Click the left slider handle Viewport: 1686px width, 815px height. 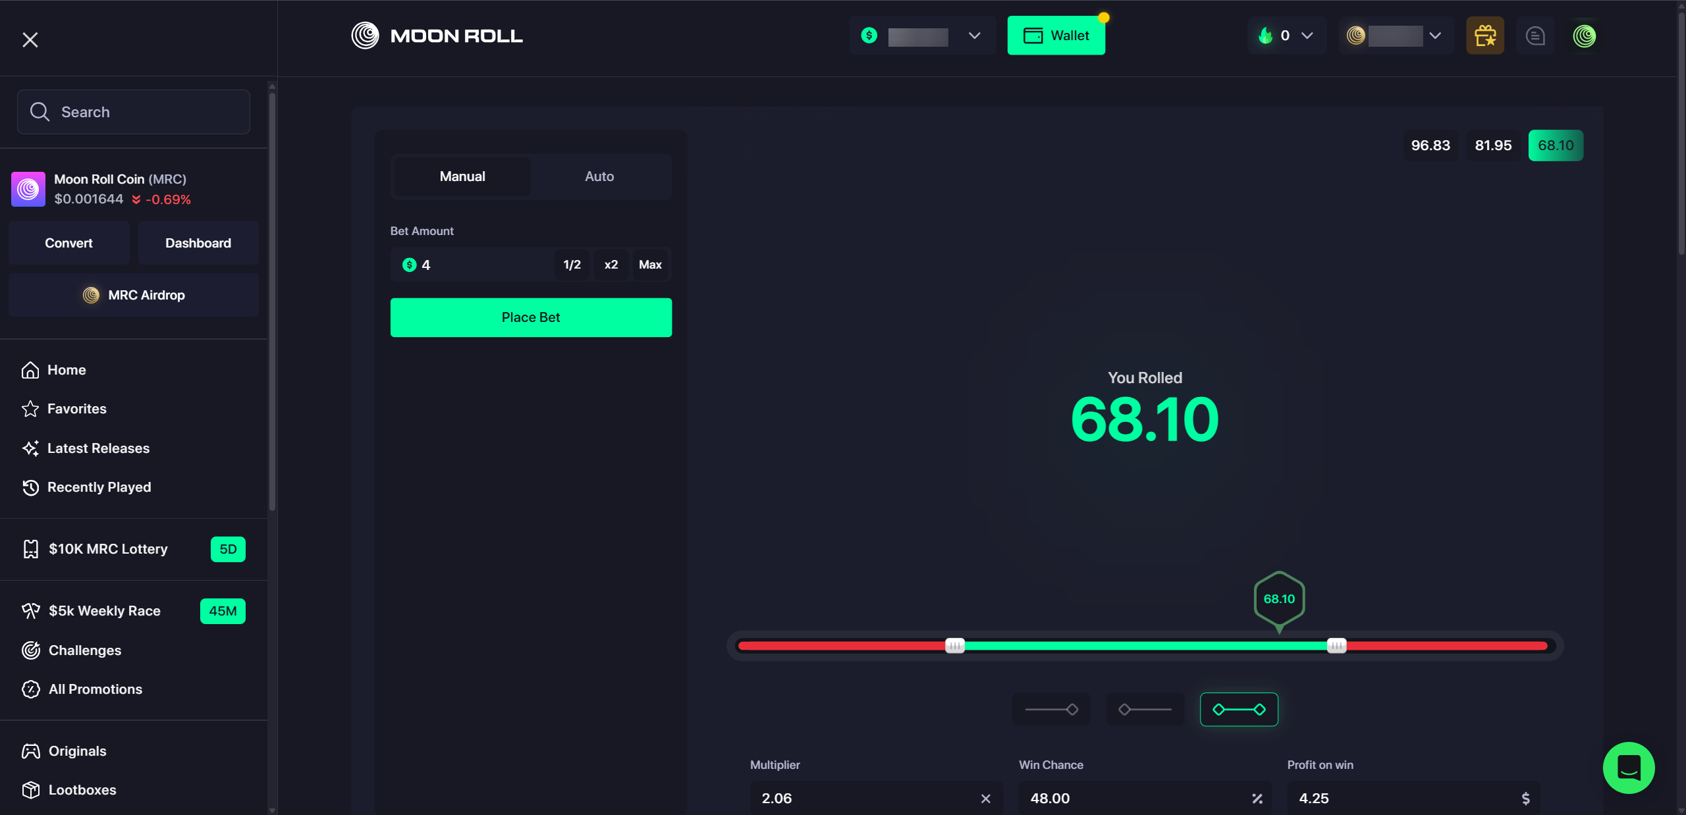coord(955,646)
